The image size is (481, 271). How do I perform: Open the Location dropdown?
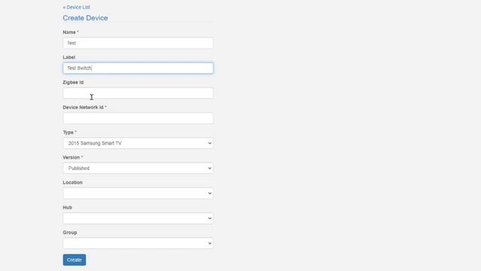pyautogui.click(x=138, y=193)
